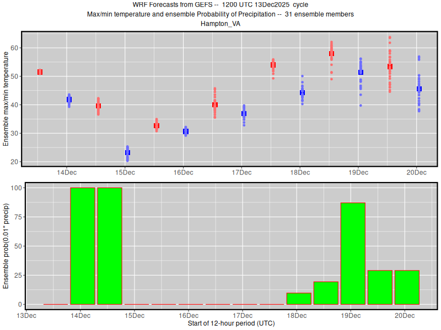This screenshot has height=330, width=441.
Task: Click the blue temperature marker at 14Dec
Action: pyautogui.click(x=69, y=100)
